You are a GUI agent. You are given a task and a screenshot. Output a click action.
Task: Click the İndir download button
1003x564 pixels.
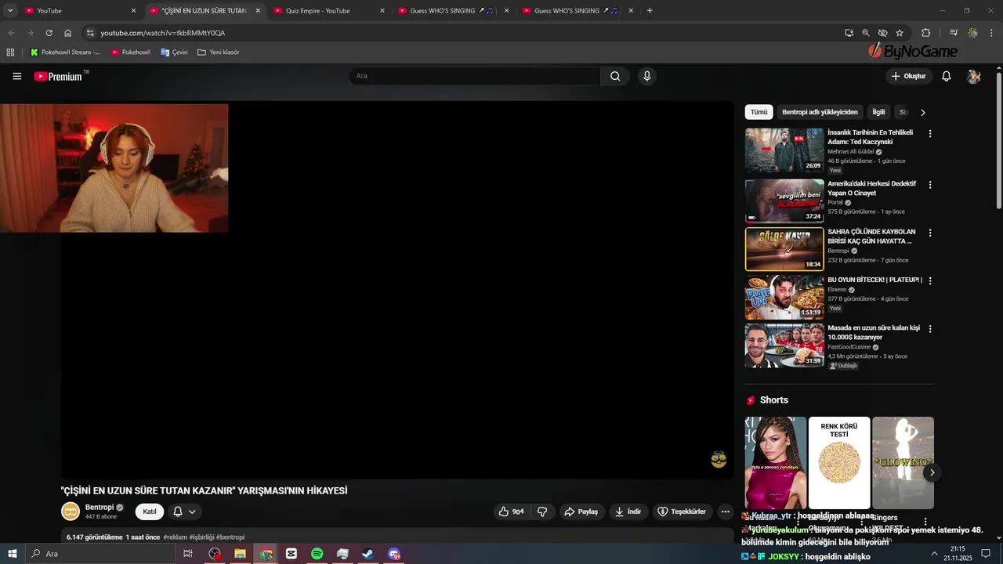tap(628, 512)
